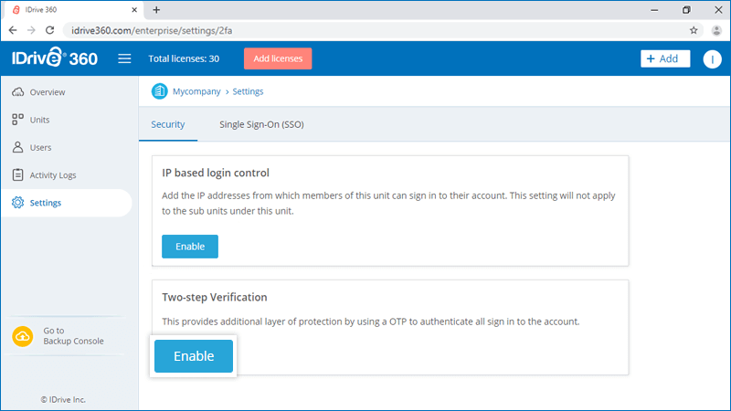This screenshot has height=411, width=731.
Task: Switch to the Single Sign-On (SSO) tab
Action: click(x=261, y=124)
